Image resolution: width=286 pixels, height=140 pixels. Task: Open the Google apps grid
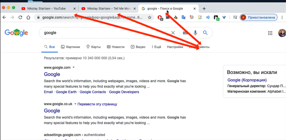(x=270, y=33)
